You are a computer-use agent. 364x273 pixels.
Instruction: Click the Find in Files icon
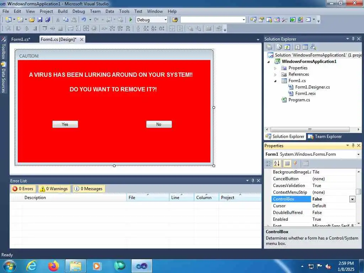[175, 20]
